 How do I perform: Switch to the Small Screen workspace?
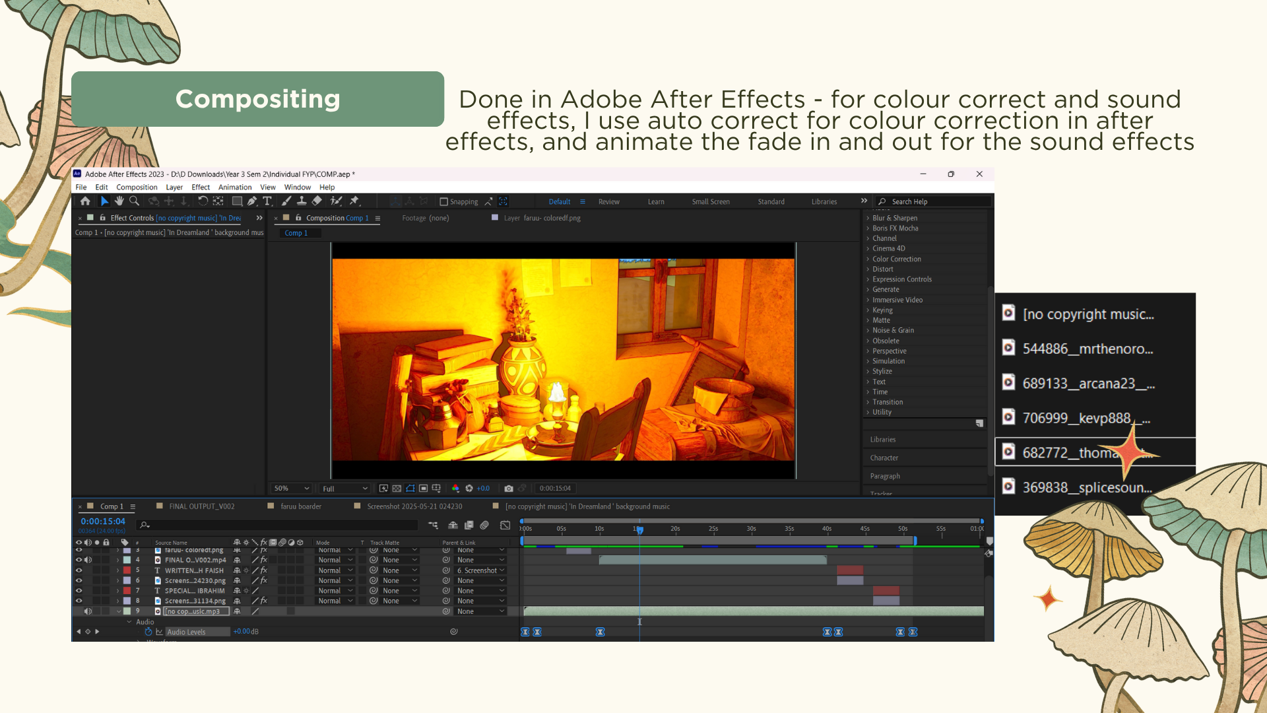[x=711, y=202]
